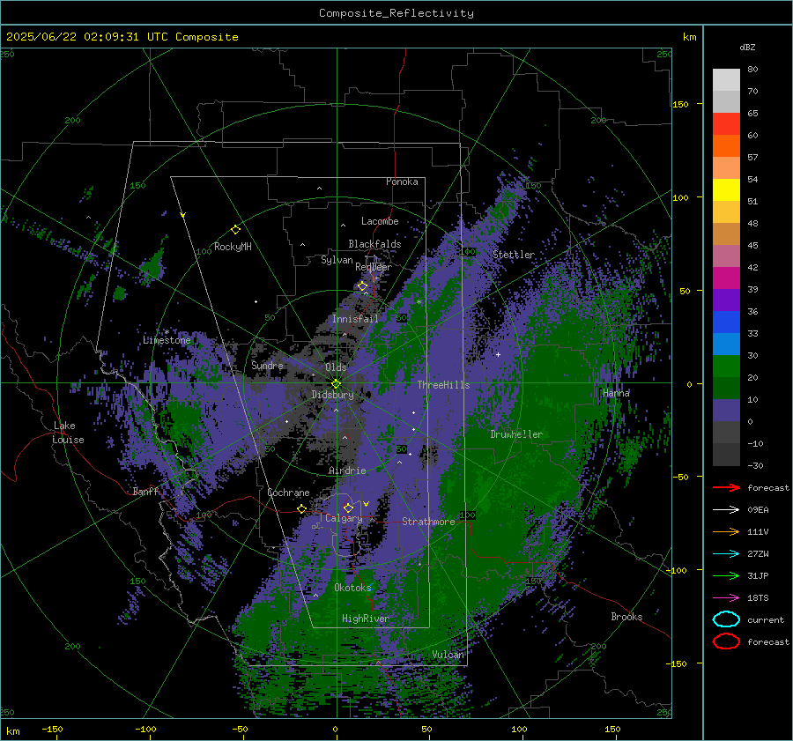
Task: Click the Composite_Reflectivity title
Action: pyautogui.click(x=396, y=13)
